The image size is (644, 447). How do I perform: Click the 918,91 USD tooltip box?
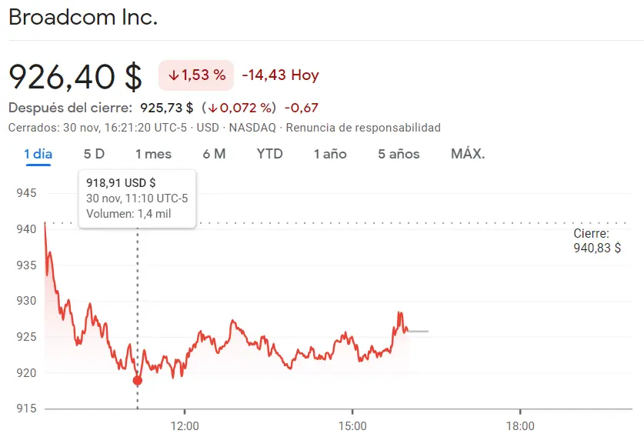click(136, 198)
